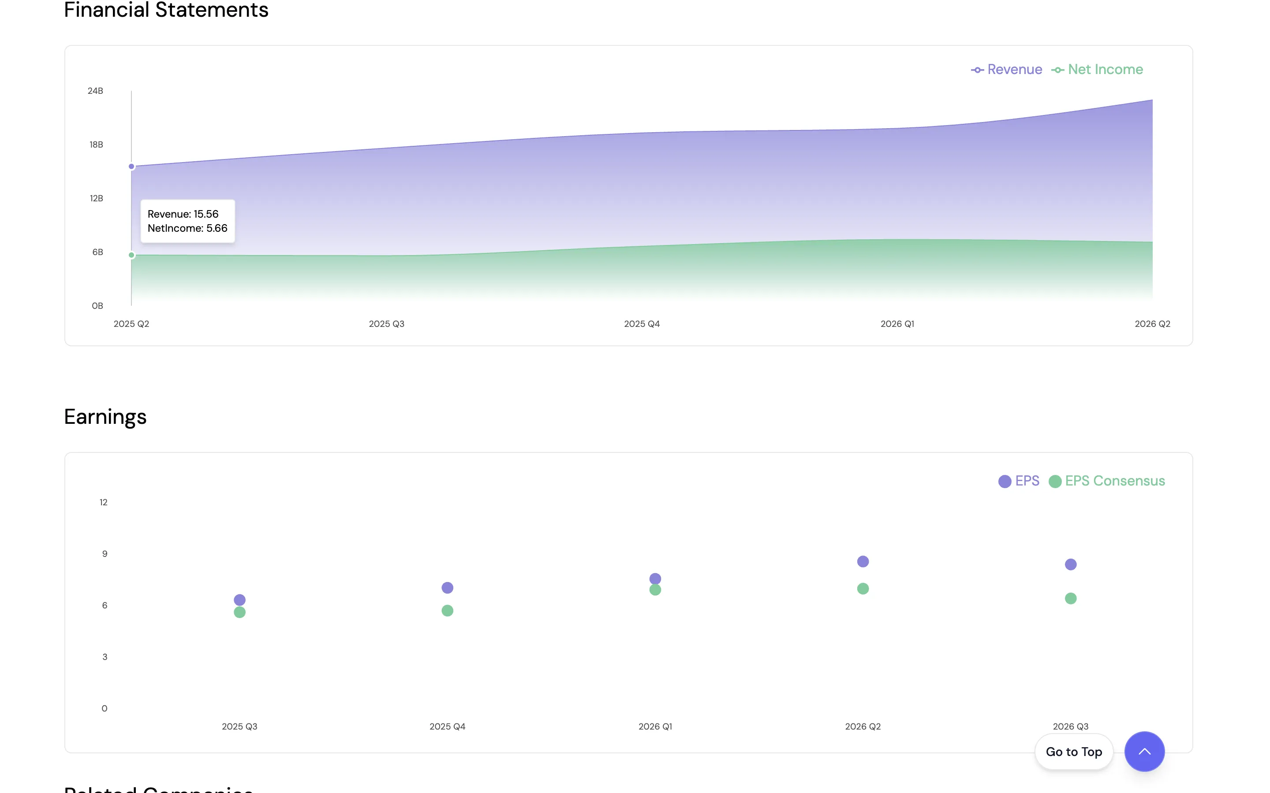
Task: Click the green EPS Consensus dot for 2026 Q3
Action: click(x=1071, y=598)
